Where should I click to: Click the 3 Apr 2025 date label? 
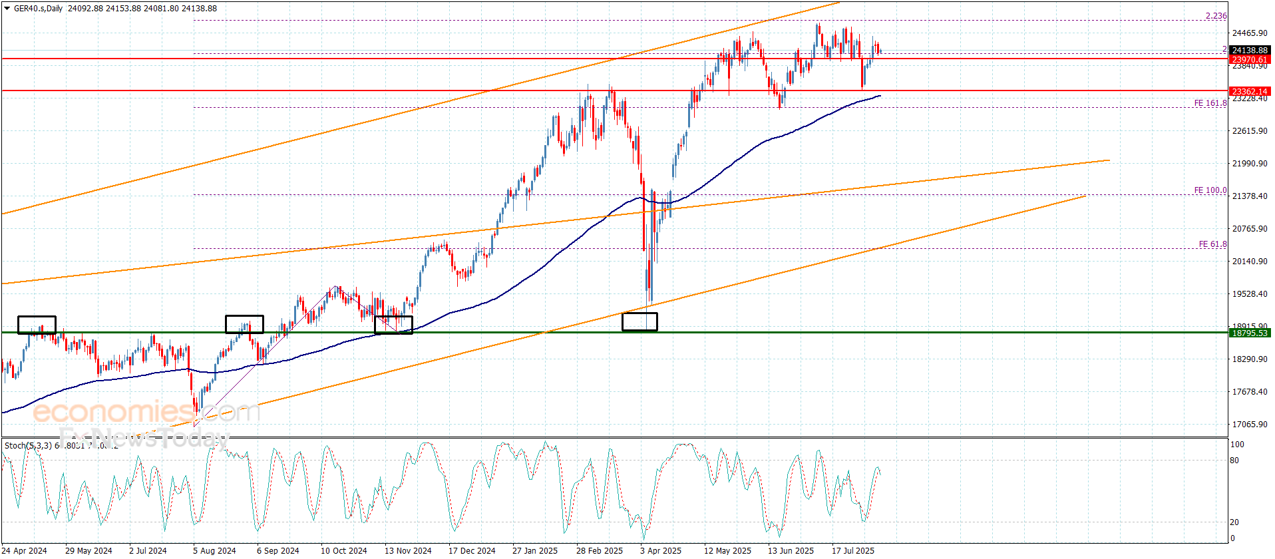(661, 551)
